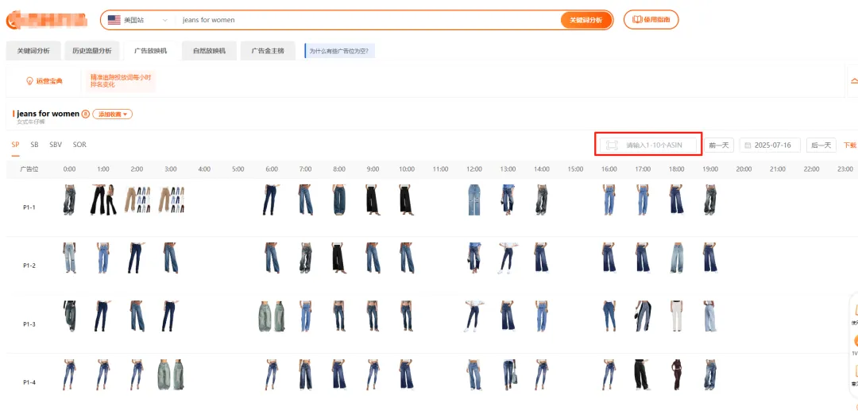The width and height of the screenshot is (858, 411).
Task: Click the 广告位 column header
Action: (x=29, y=169)
